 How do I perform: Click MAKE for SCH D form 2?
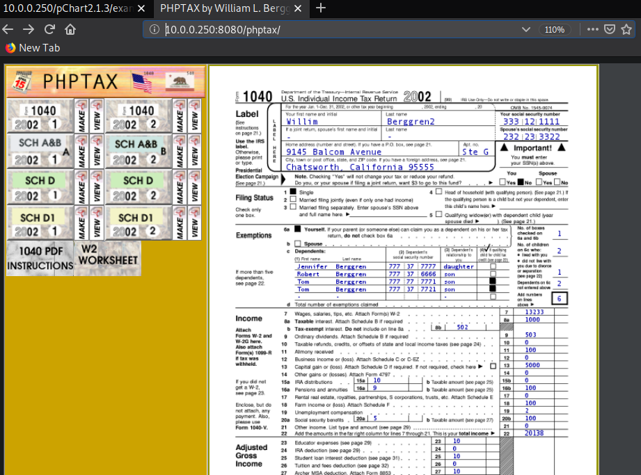click(179, 187)
